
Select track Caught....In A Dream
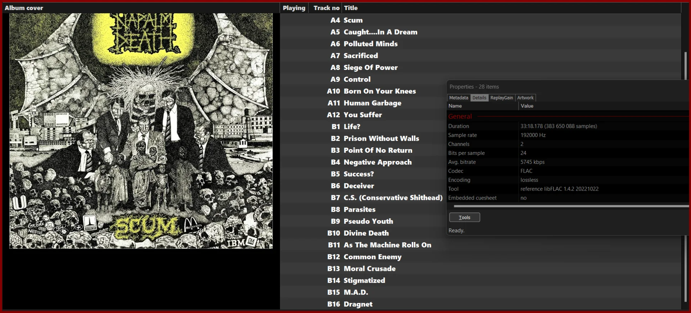[480, 32]
